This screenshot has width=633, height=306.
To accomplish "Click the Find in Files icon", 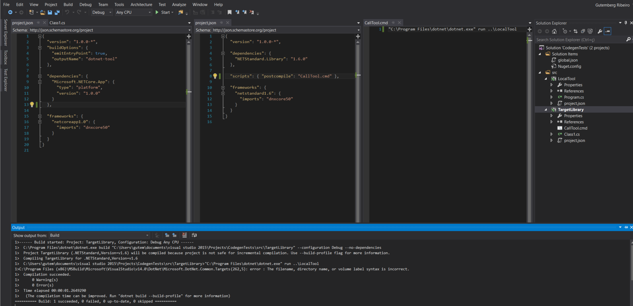I will (181, 12).
